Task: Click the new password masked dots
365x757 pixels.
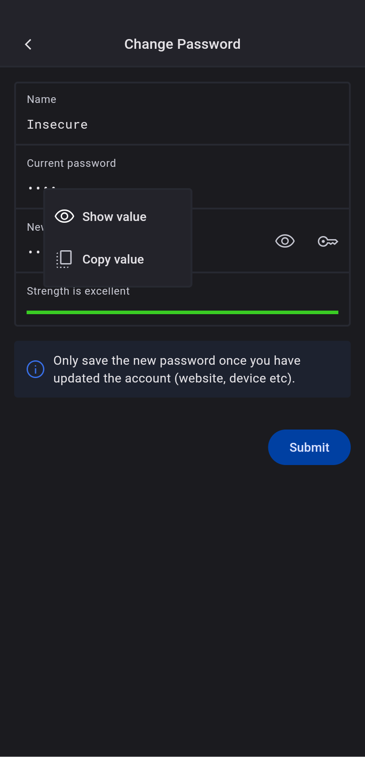Action: (x=34, y=252)
